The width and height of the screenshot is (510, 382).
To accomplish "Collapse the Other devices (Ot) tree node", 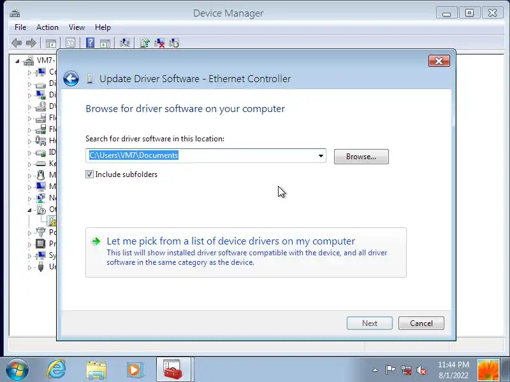I will [x=29, y=210].
